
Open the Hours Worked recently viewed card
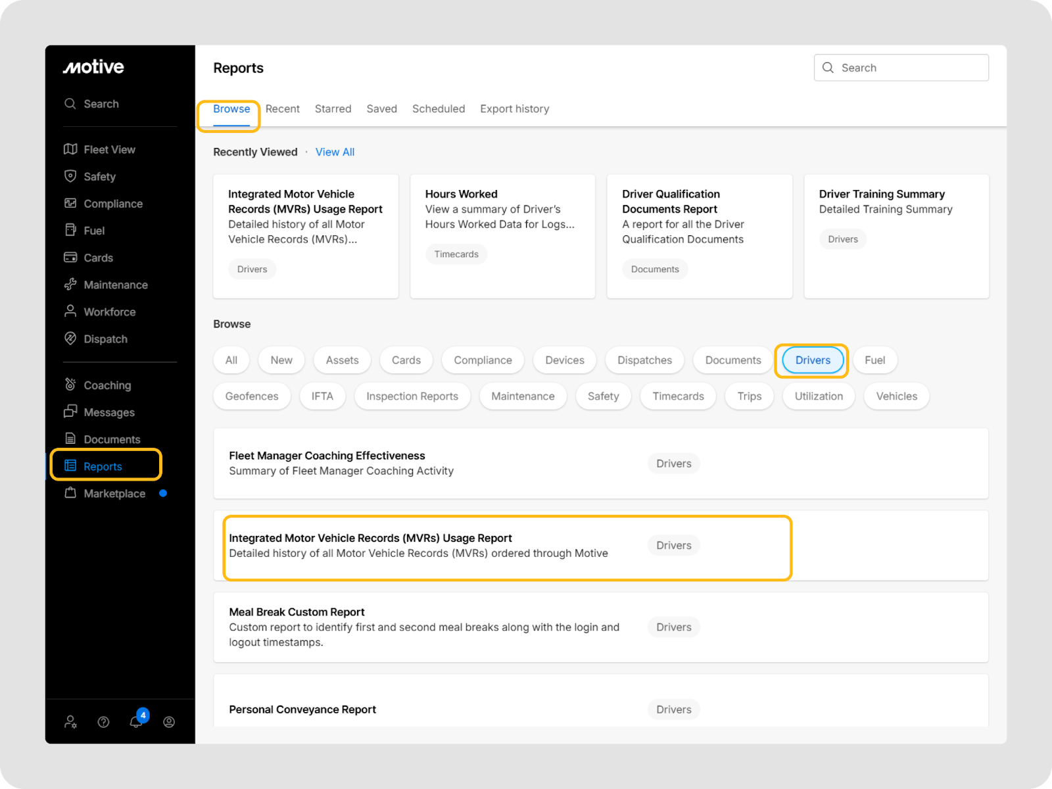(502, 236)
